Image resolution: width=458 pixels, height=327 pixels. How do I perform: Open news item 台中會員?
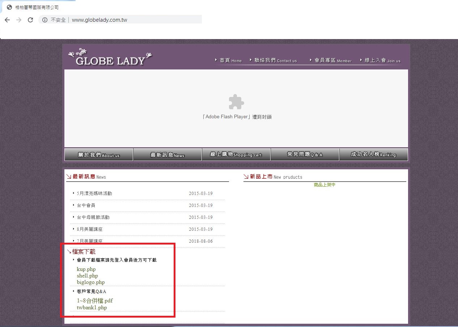[86, 205]
